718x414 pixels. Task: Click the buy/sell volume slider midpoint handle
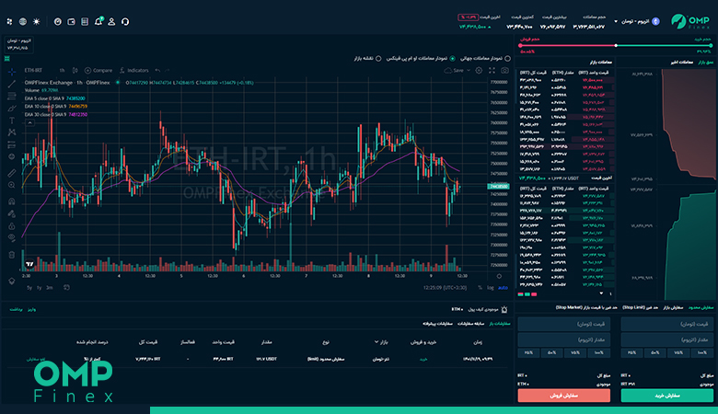[x=616, y=46]
